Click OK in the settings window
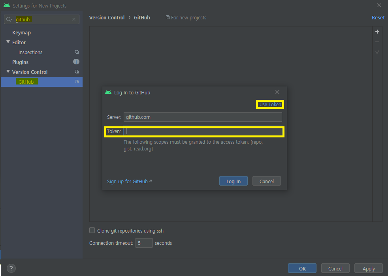 click(302, 268)
